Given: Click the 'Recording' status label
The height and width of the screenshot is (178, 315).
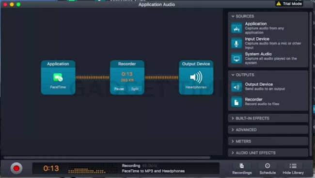Looking at the screenshot, I should [131, 166].
